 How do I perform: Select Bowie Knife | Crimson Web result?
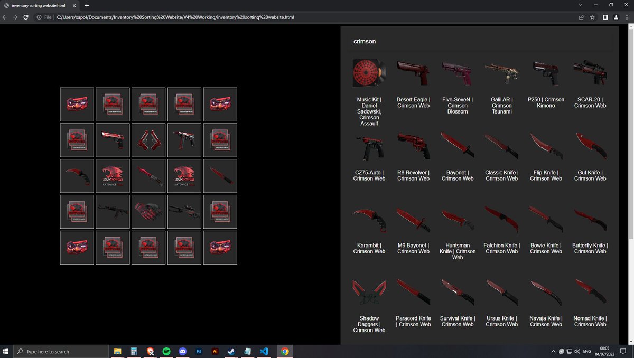click(x=546, y=229)
